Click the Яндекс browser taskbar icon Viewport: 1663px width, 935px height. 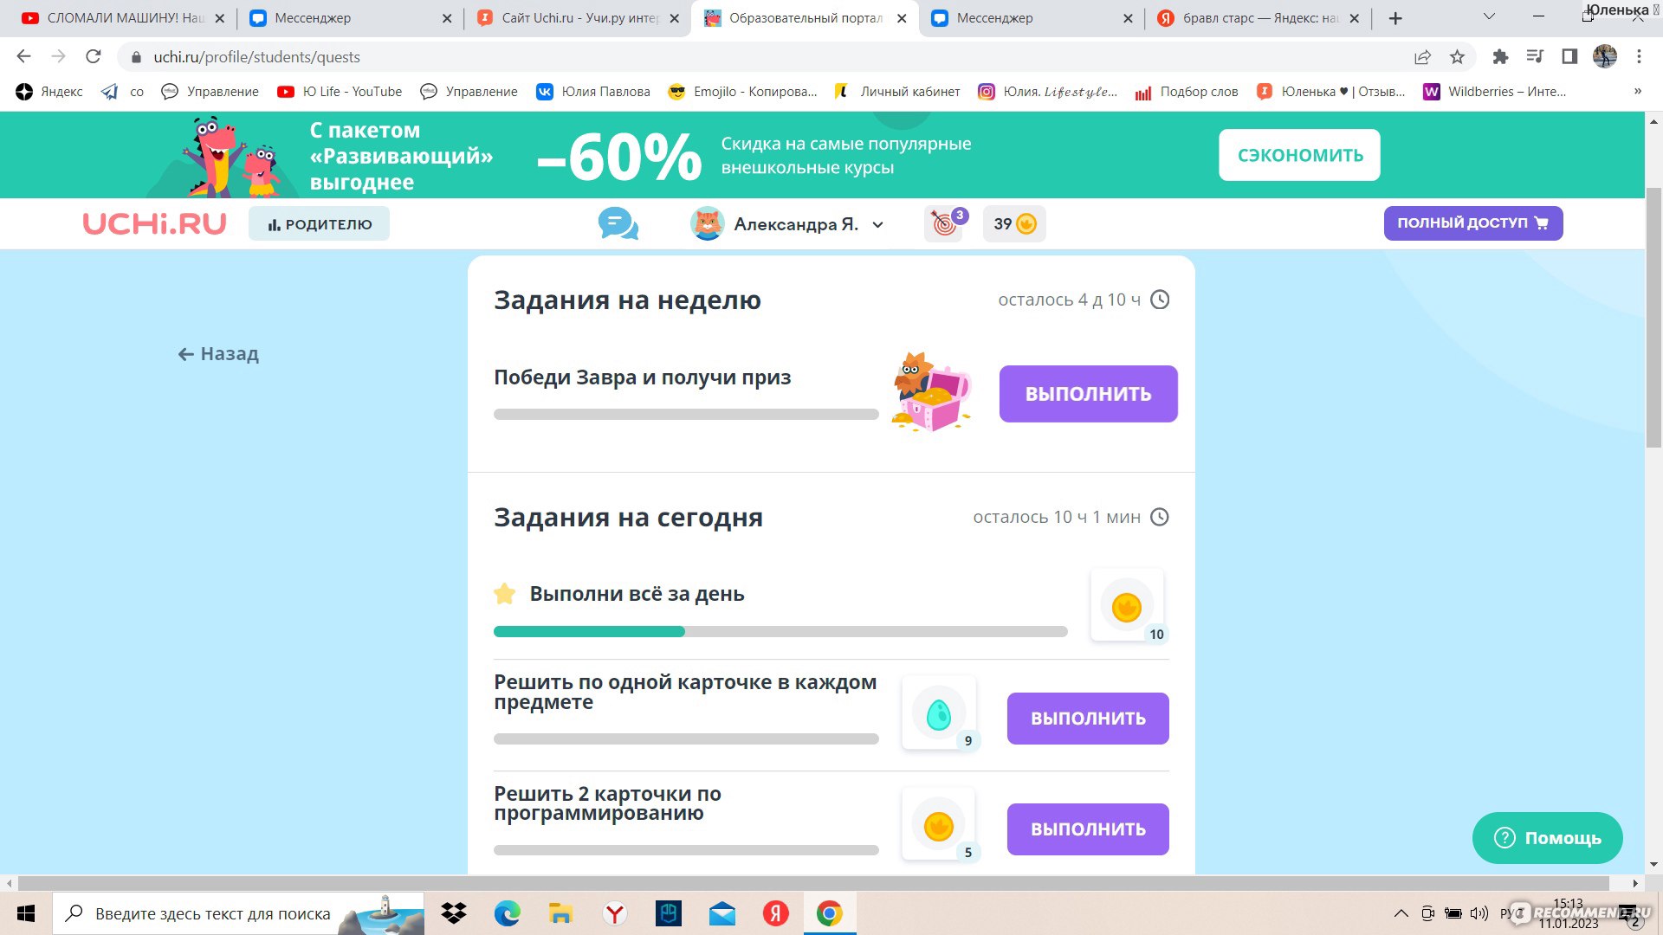coord(613,912)
